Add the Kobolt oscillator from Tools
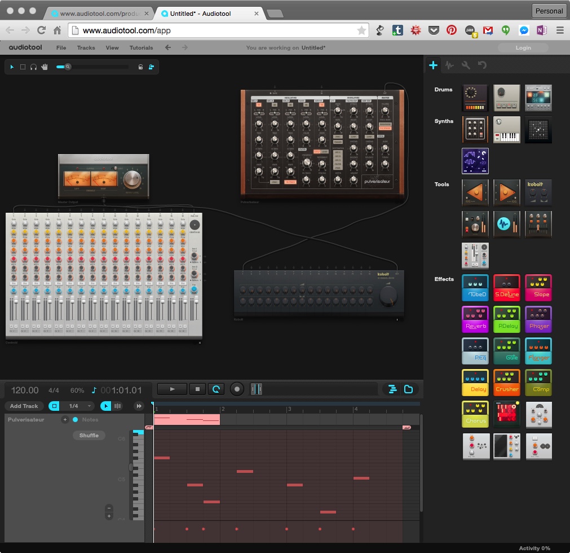Screen dimensions: 570x553 [538, 192]
